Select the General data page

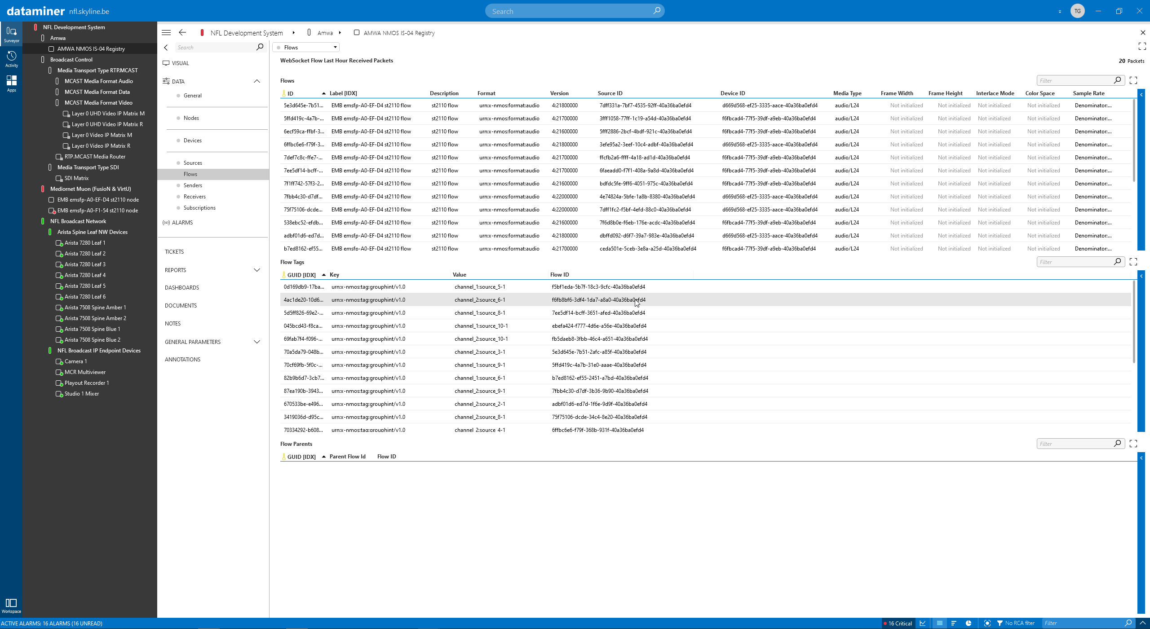192,96
